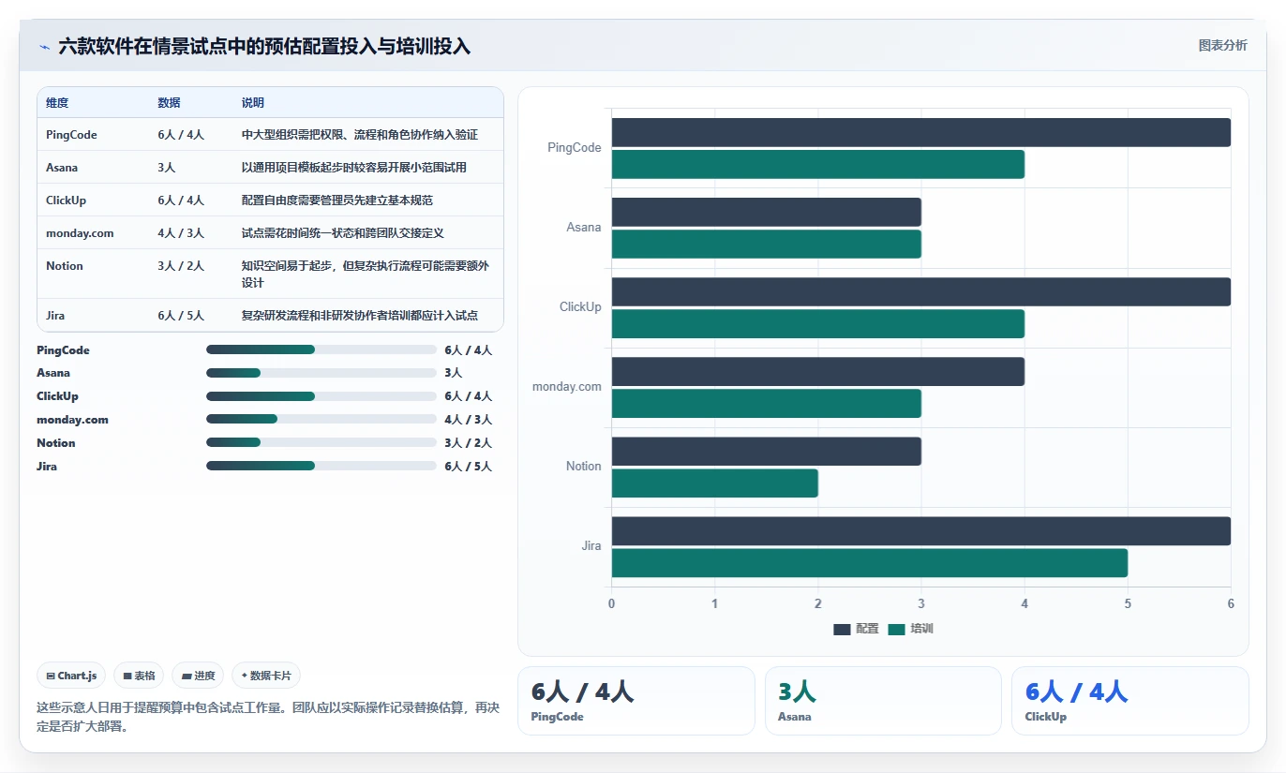
Task: Open the PingCode data card
Action: click(x=636, y=701)
